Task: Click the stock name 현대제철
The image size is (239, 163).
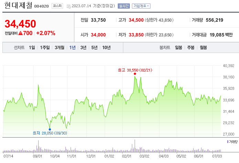Action: click(18, 5)
